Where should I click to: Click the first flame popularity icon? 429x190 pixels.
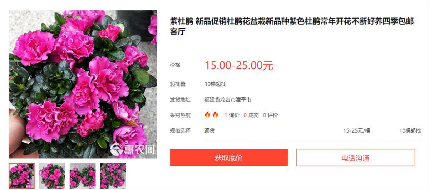pyautogui.click(x=207, y=115)
